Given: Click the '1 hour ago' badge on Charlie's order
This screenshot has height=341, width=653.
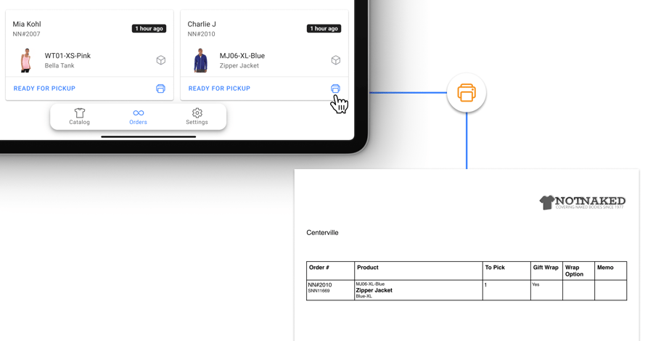Looking at the screenshot, I should coord(324,29).
